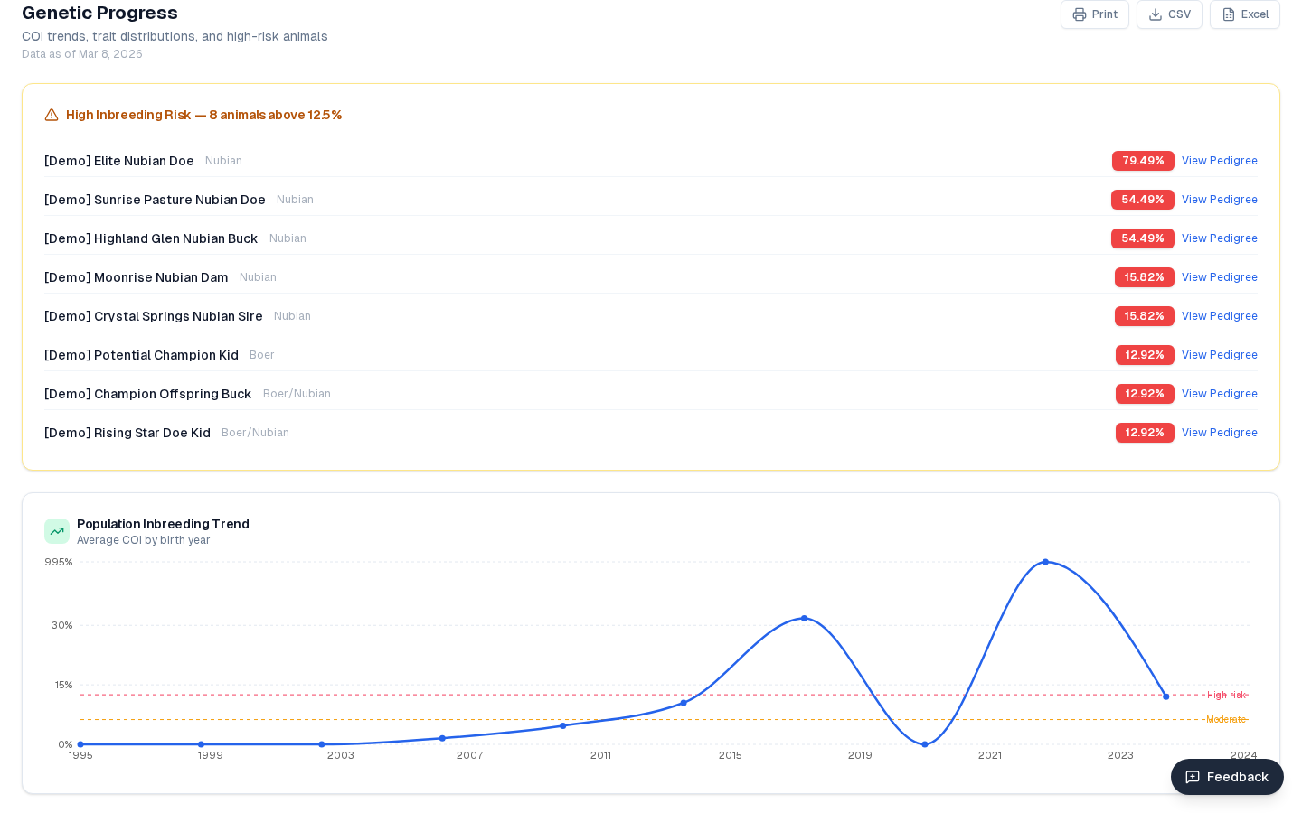The image size is (1302, 813).
Task: Export the report using the Excel button
Action: 1245,14
